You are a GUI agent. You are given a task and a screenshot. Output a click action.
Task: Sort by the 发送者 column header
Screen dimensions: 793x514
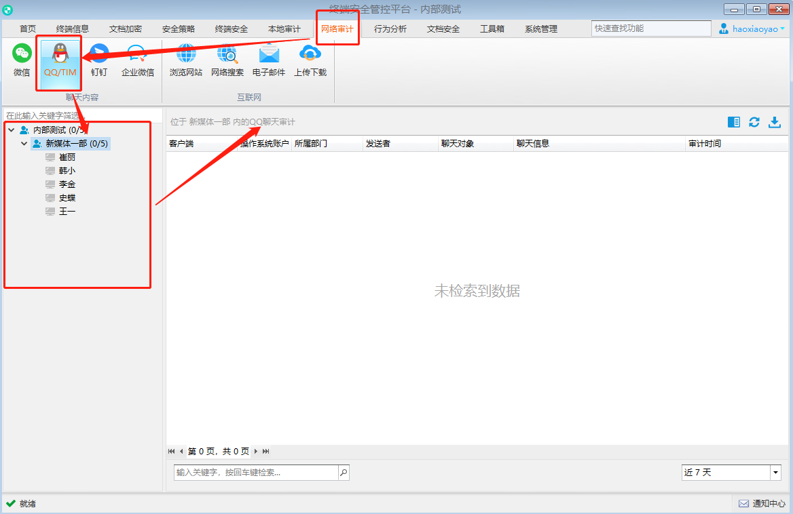click(x=401, y=144)
